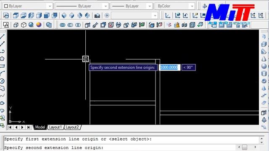
Task: Rotate UCS about Z axis
Action: pyautogui.click(x=261, y=16)
